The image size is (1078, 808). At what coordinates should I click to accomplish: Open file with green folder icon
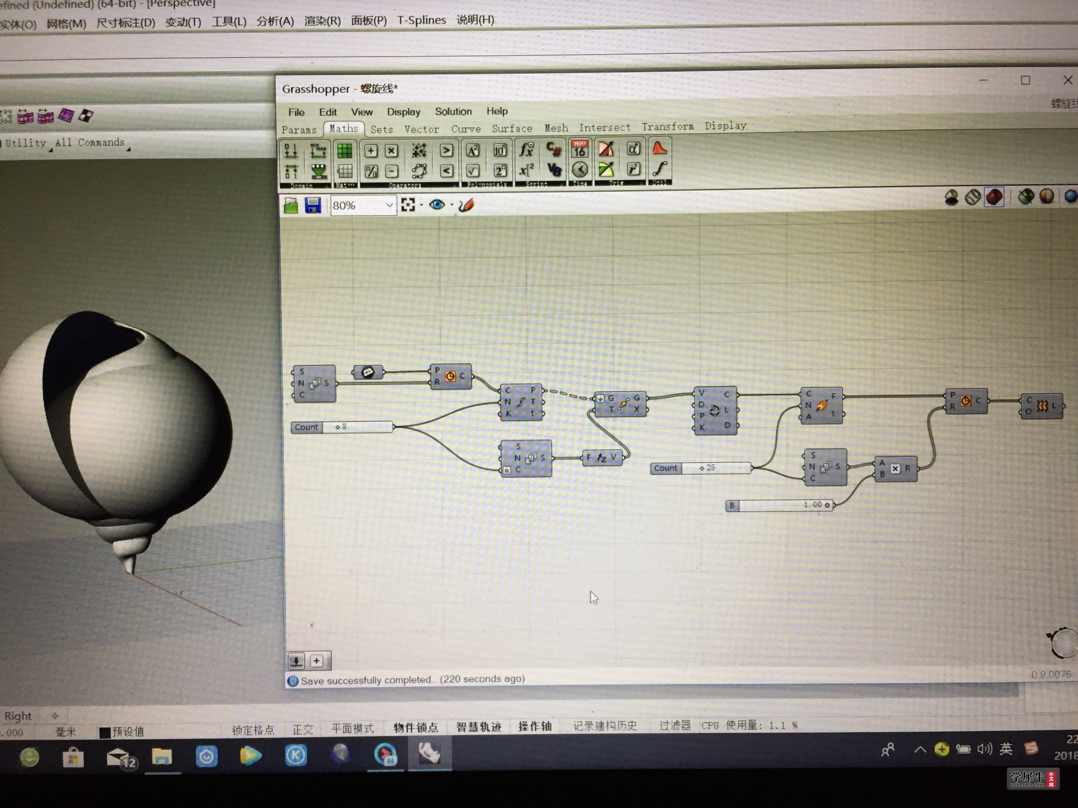[x=291, y=206]
